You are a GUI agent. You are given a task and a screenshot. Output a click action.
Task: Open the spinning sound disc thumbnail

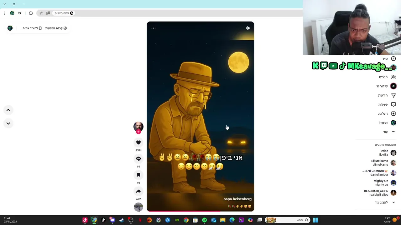click(138, 207)
